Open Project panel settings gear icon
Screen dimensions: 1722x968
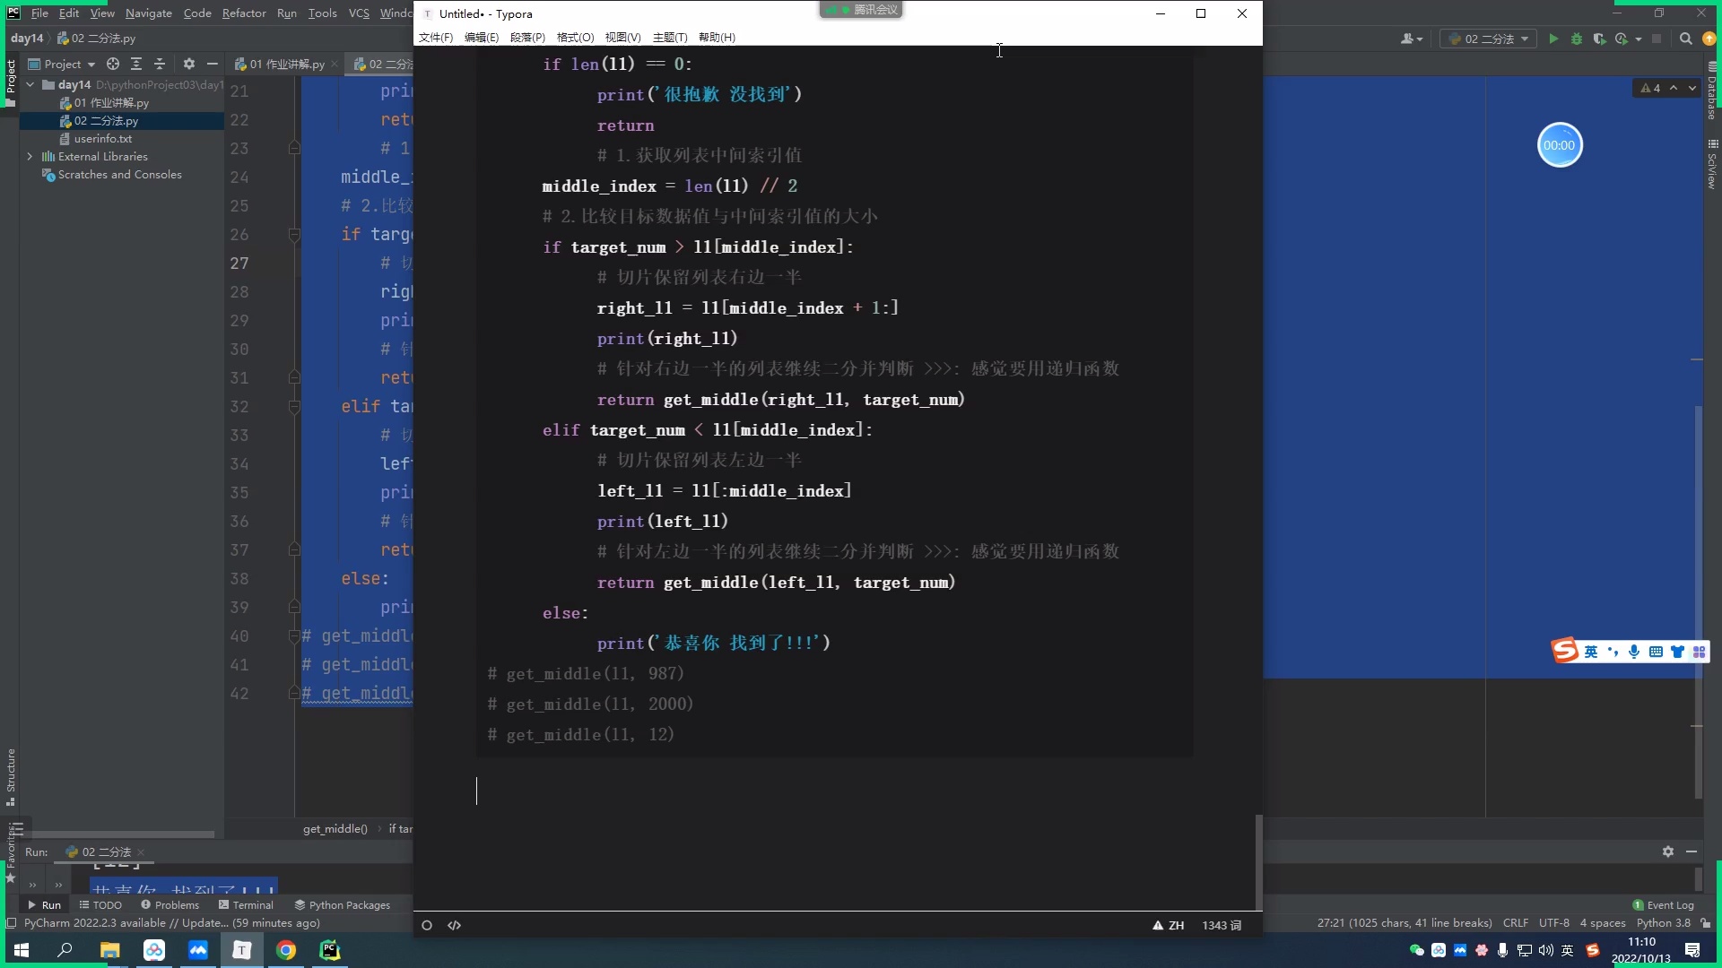[188, 64]
